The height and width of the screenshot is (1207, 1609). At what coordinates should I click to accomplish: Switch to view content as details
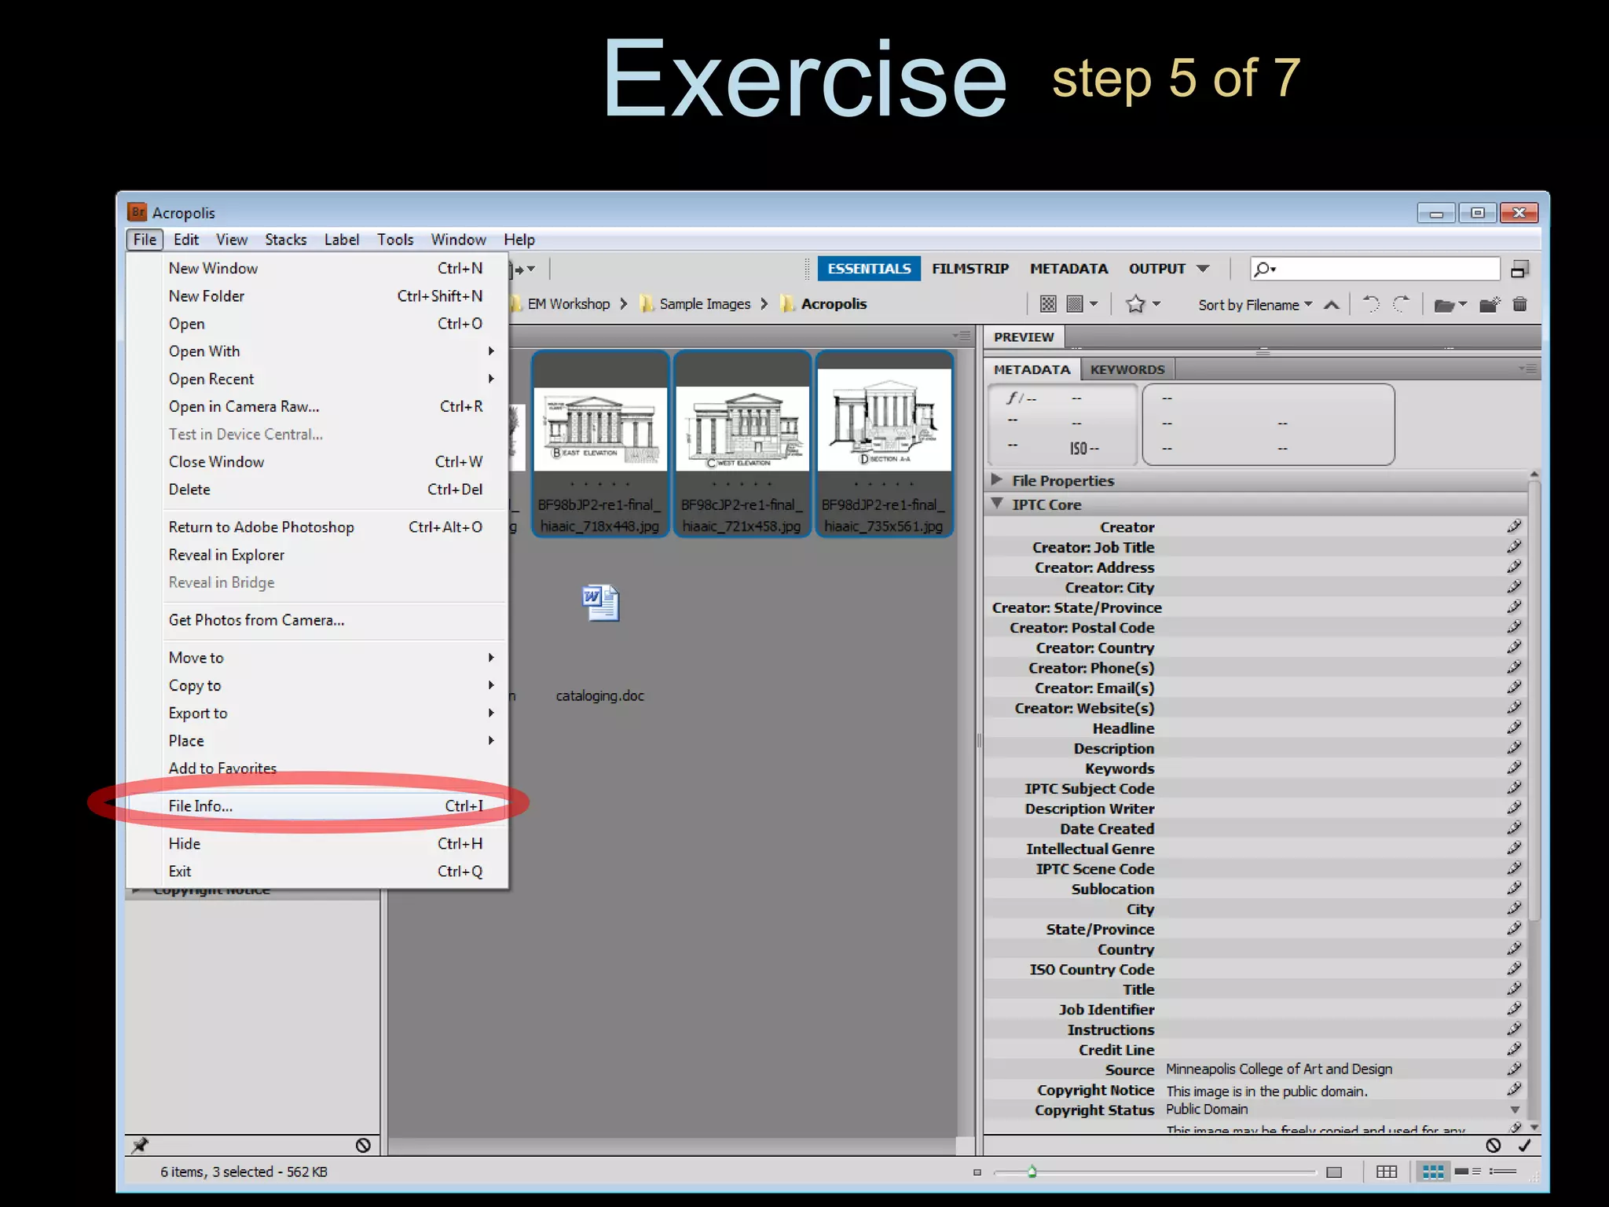(x=1467, y=1172)
